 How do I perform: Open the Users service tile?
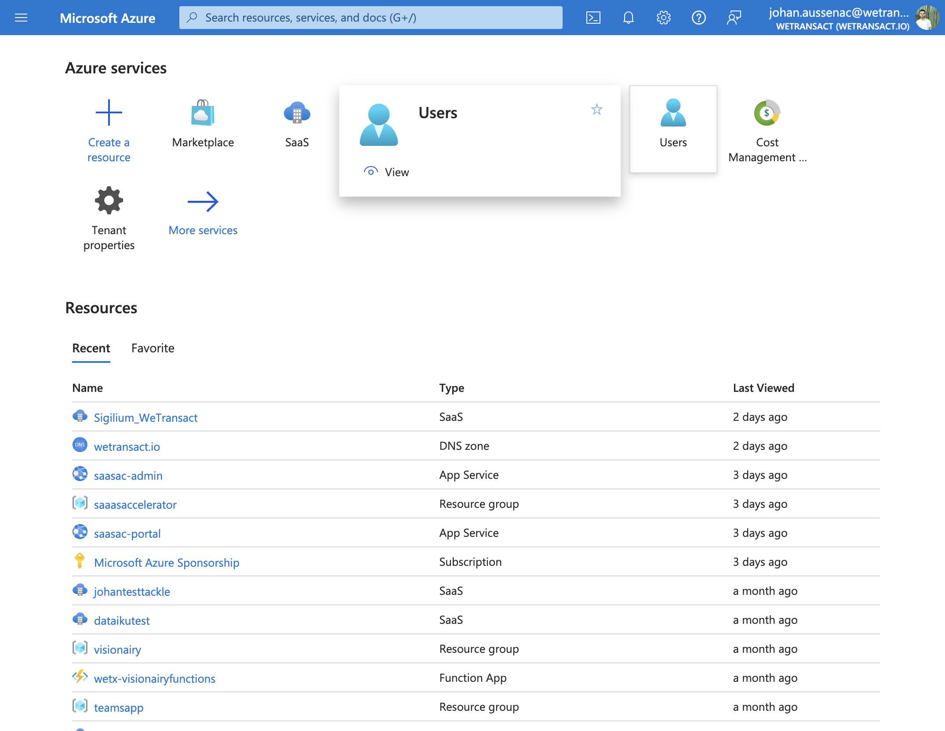[673, 129]
